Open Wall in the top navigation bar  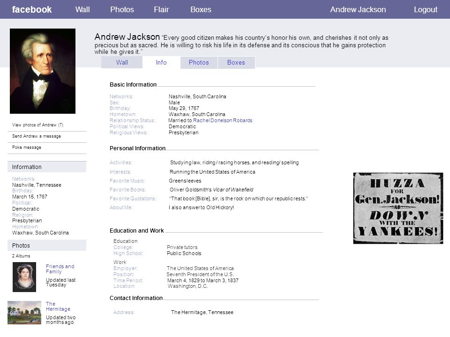82,9
